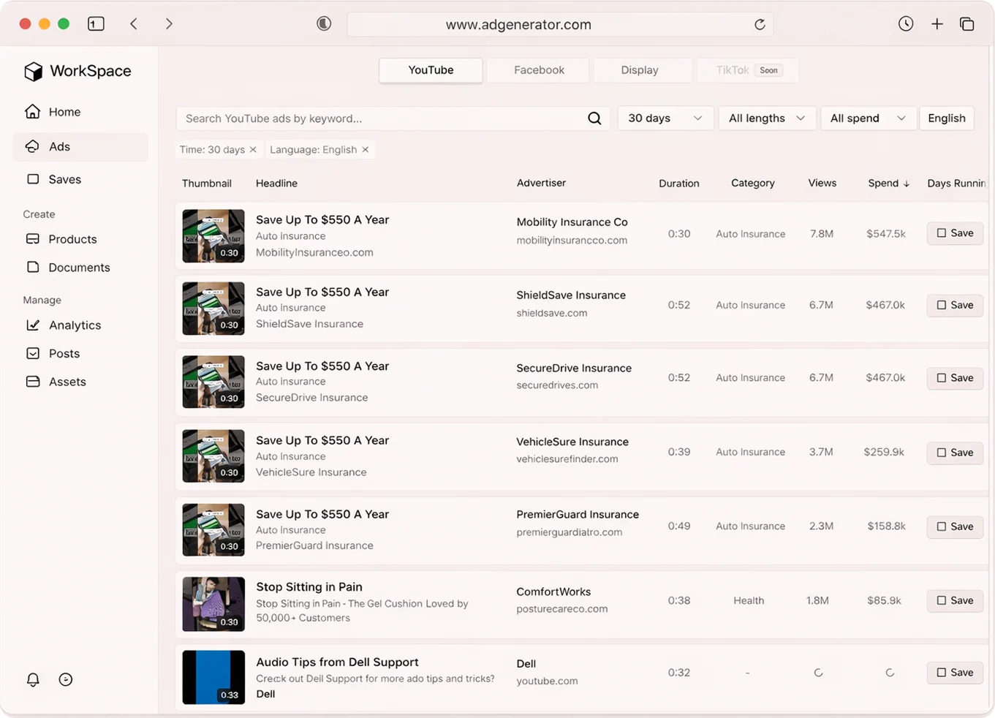The image size is (995, 718).
Task: Click the 7.8M views value
Action: (x=822, y=234)
